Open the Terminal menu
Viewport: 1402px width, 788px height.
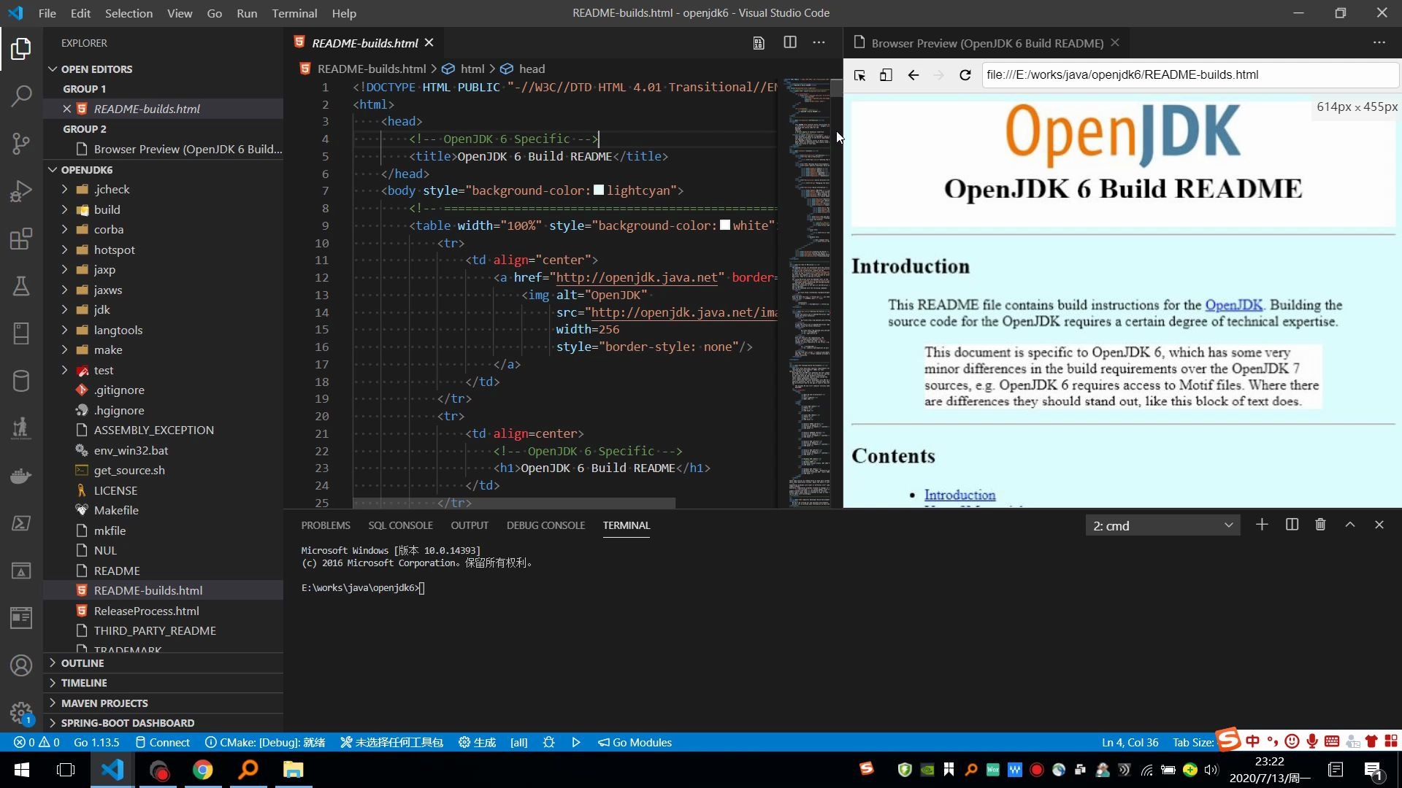click(x=294, y=13)
